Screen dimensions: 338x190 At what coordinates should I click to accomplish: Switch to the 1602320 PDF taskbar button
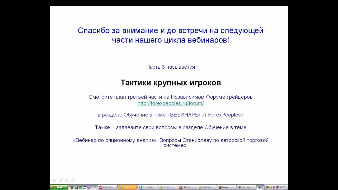point(107,187)
